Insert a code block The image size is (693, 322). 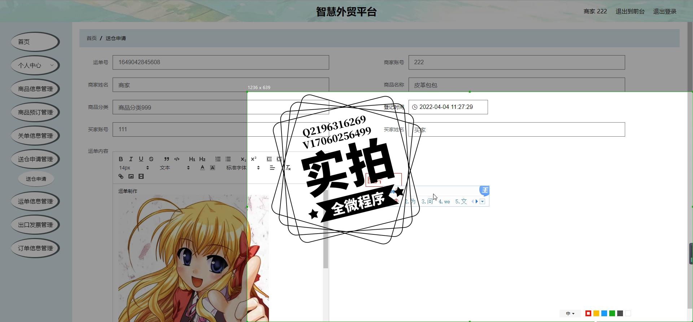[x=177, y=159]
